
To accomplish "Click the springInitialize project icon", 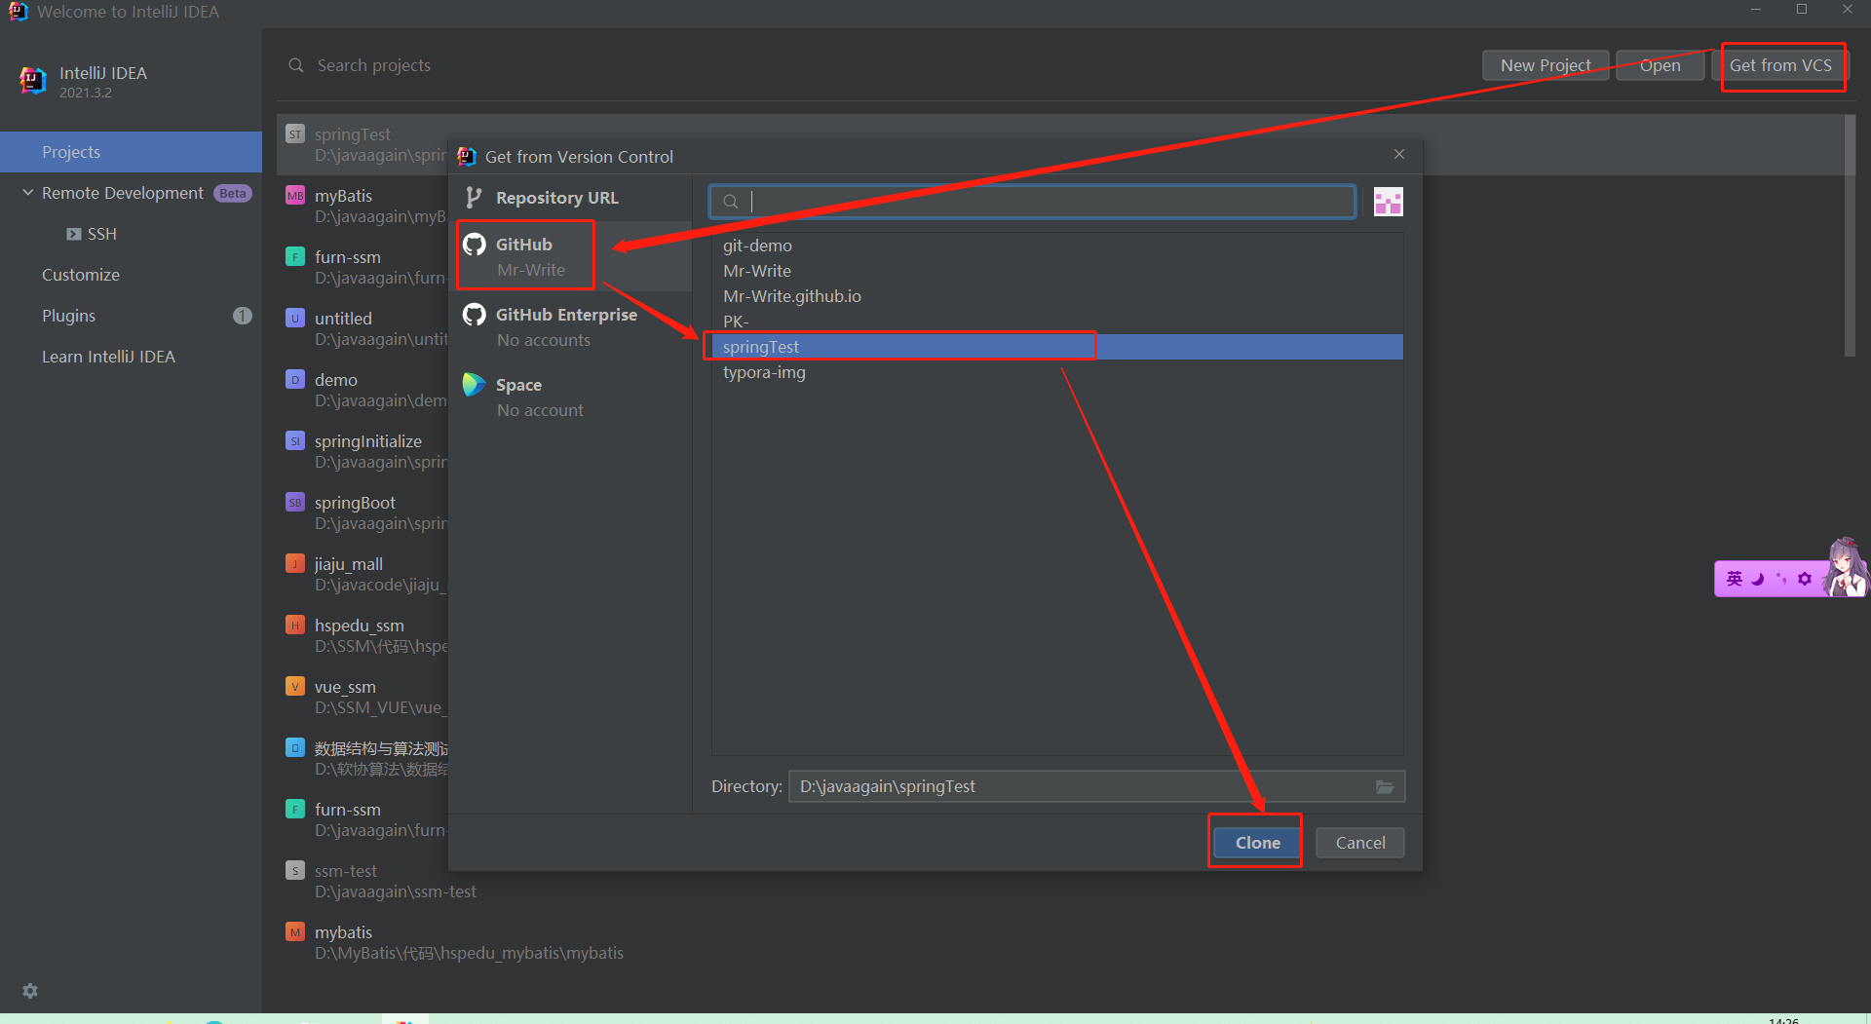I will click(295, 440).
